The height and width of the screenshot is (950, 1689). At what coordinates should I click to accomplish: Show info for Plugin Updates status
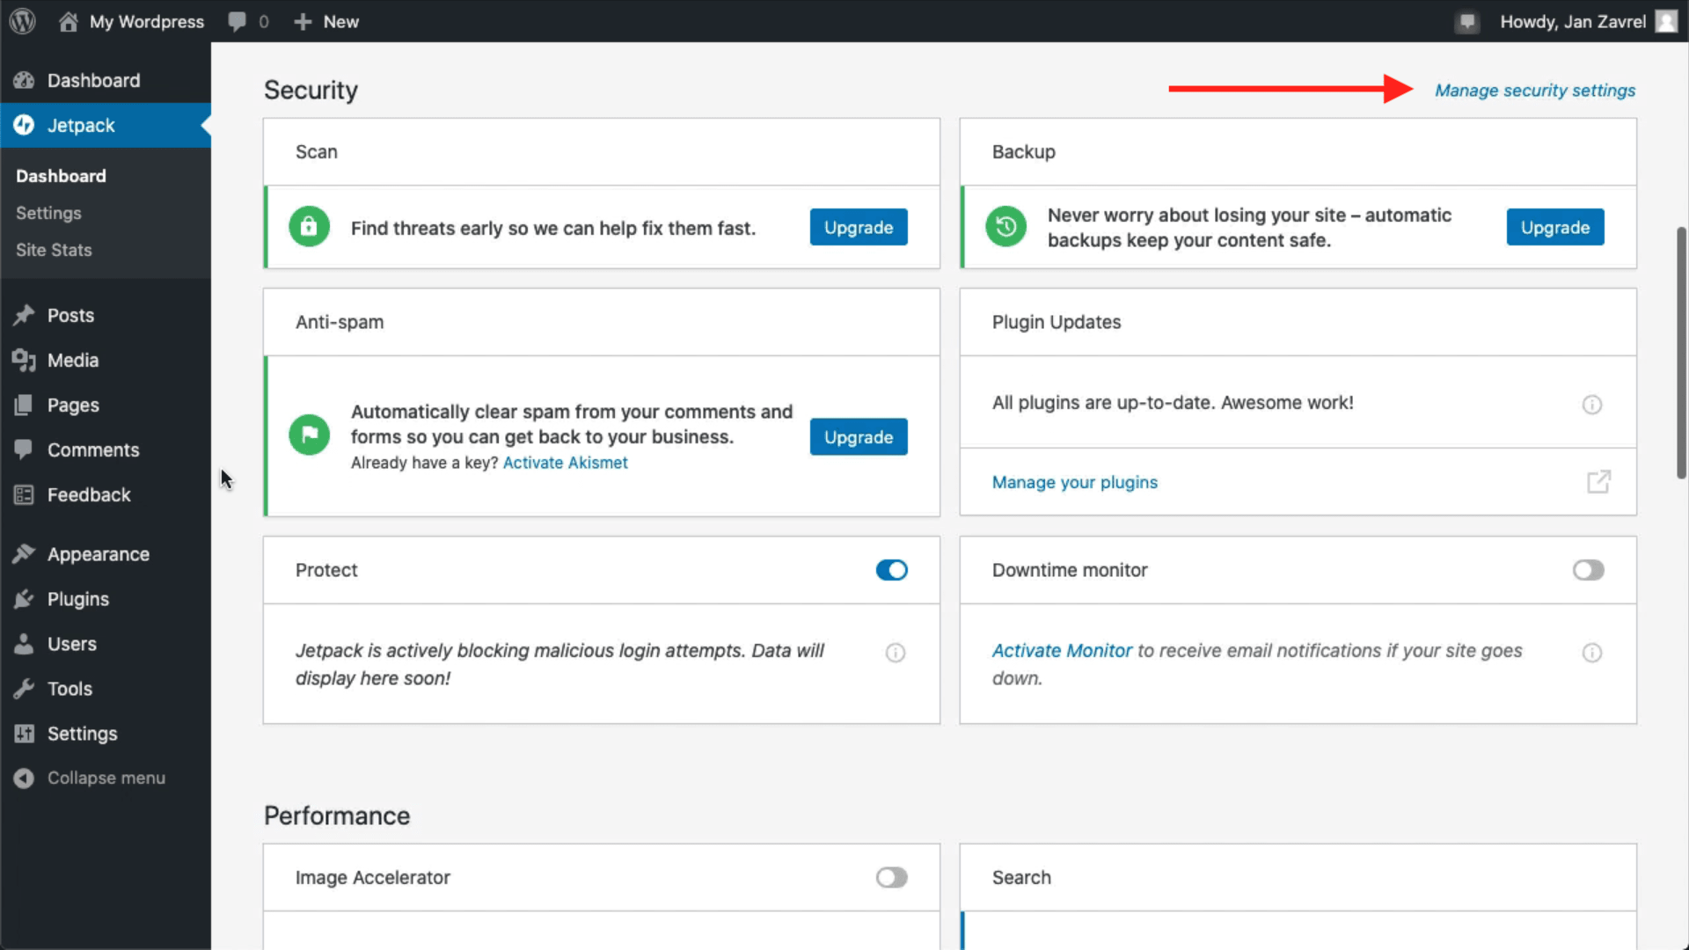(x=1591, y=405)
